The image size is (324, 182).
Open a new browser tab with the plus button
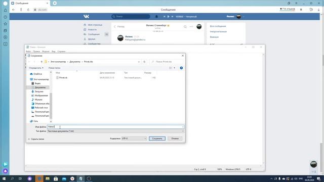tap(55, 3)
